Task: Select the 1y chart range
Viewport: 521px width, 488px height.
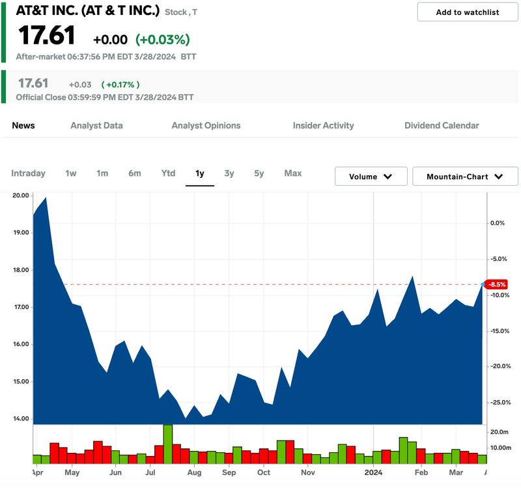Action: 200,173
